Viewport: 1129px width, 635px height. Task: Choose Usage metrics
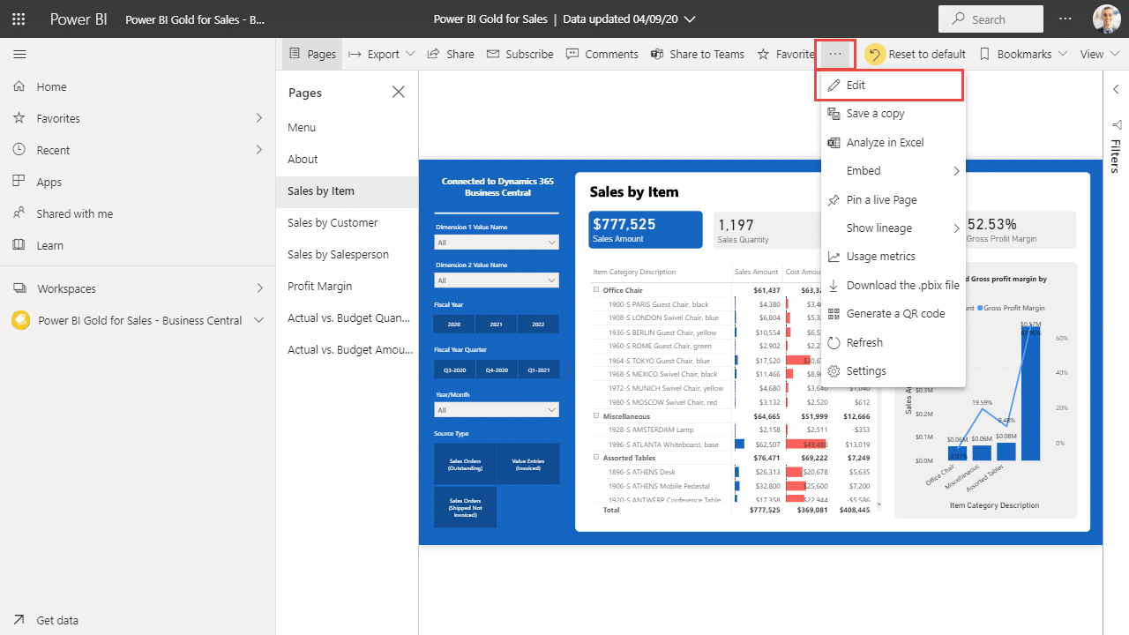[x=893, y=257]
